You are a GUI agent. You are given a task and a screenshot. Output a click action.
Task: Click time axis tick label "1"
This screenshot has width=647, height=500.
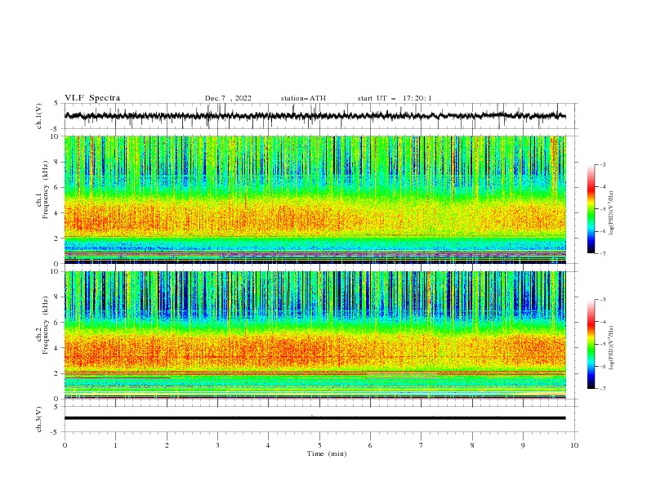pyautogui.click(x=115, y=445)
